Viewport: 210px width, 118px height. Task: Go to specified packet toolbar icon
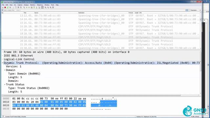(31, 8)
